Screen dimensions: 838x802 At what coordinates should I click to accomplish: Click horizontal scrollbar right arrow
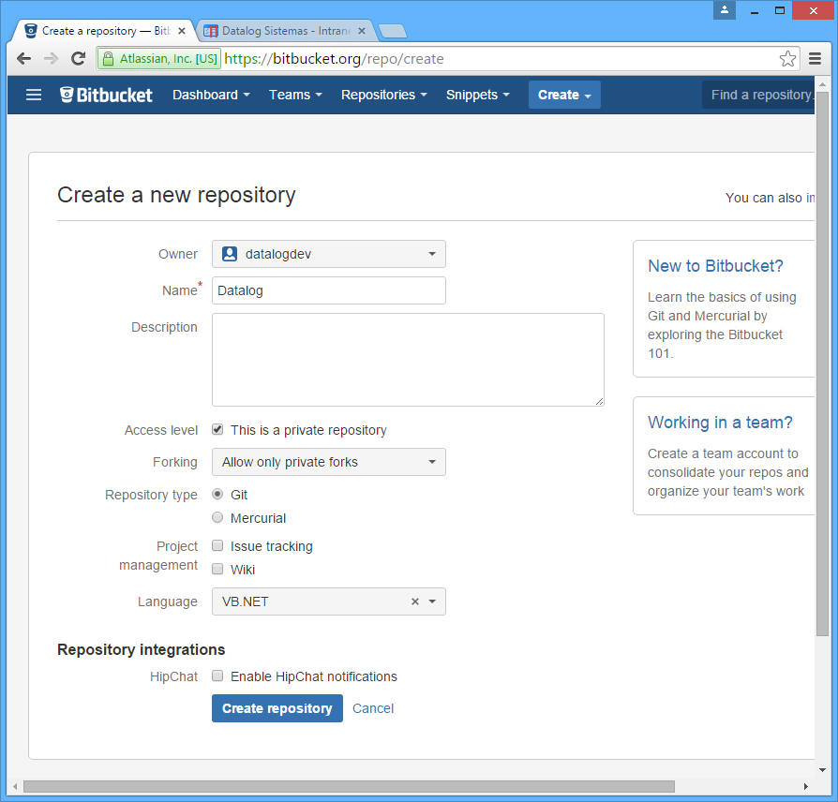806,786
